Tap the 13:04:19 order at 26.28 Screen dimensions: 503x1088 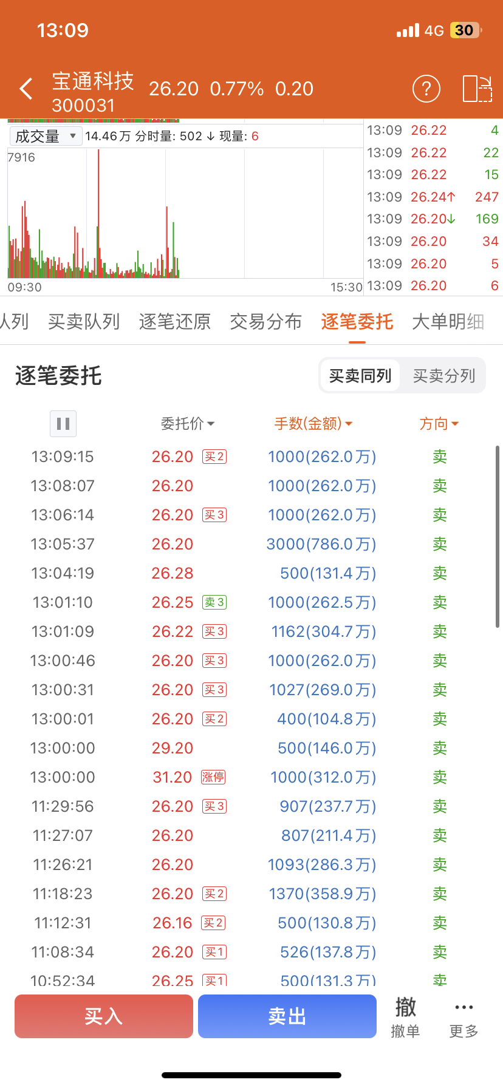point(251,573)
